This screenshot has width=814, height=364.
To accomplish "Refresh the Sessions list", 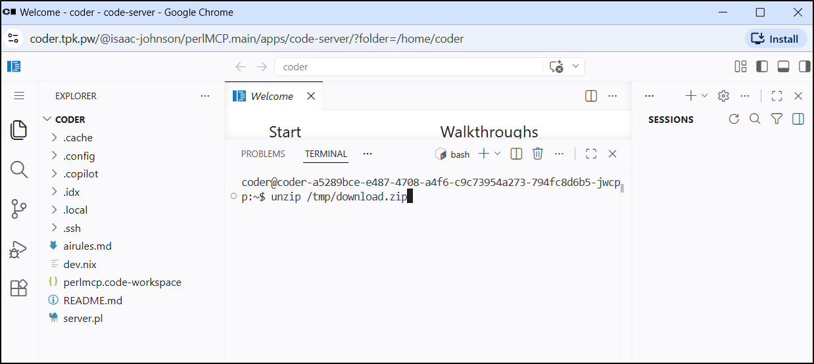I will [734, 119].
